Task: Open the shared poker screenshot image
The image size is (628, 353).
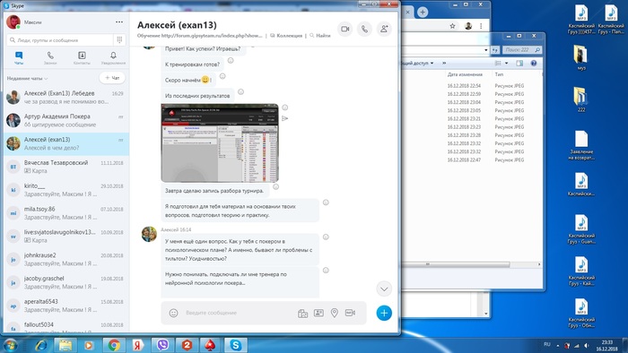Action: (x=220, y=142)
